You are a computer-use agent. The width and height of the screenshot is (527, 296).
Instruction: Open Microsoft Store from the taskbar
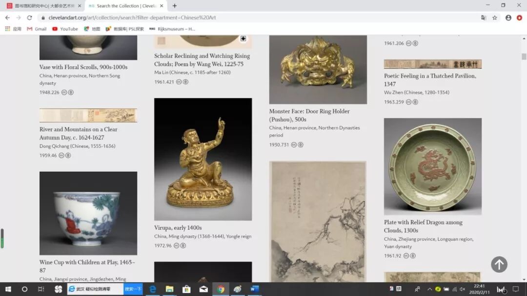pyautogui.click(x=186, y=289)
